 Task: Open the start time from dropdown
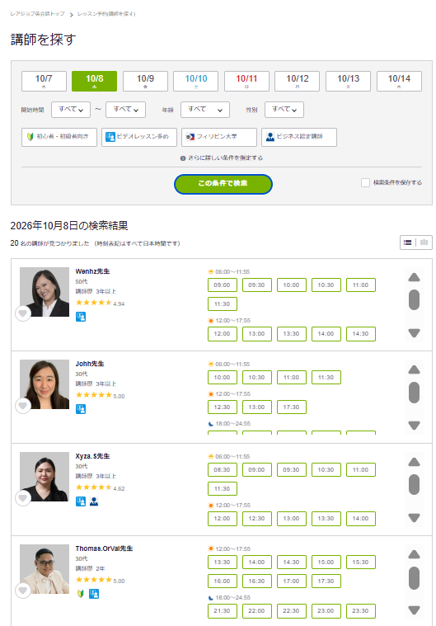(x=71, y=110)
